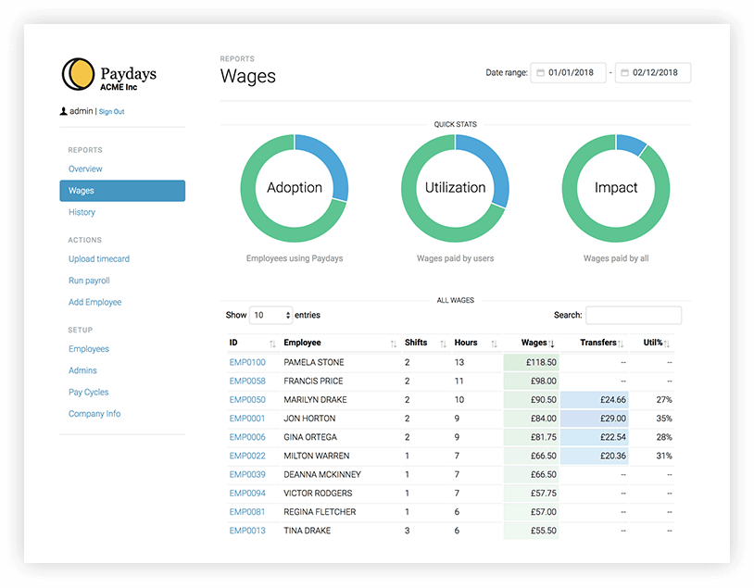Viewport: 754px width, 588px height.
Task: Click the admin user silhouette icon
Action: [64, 111]
